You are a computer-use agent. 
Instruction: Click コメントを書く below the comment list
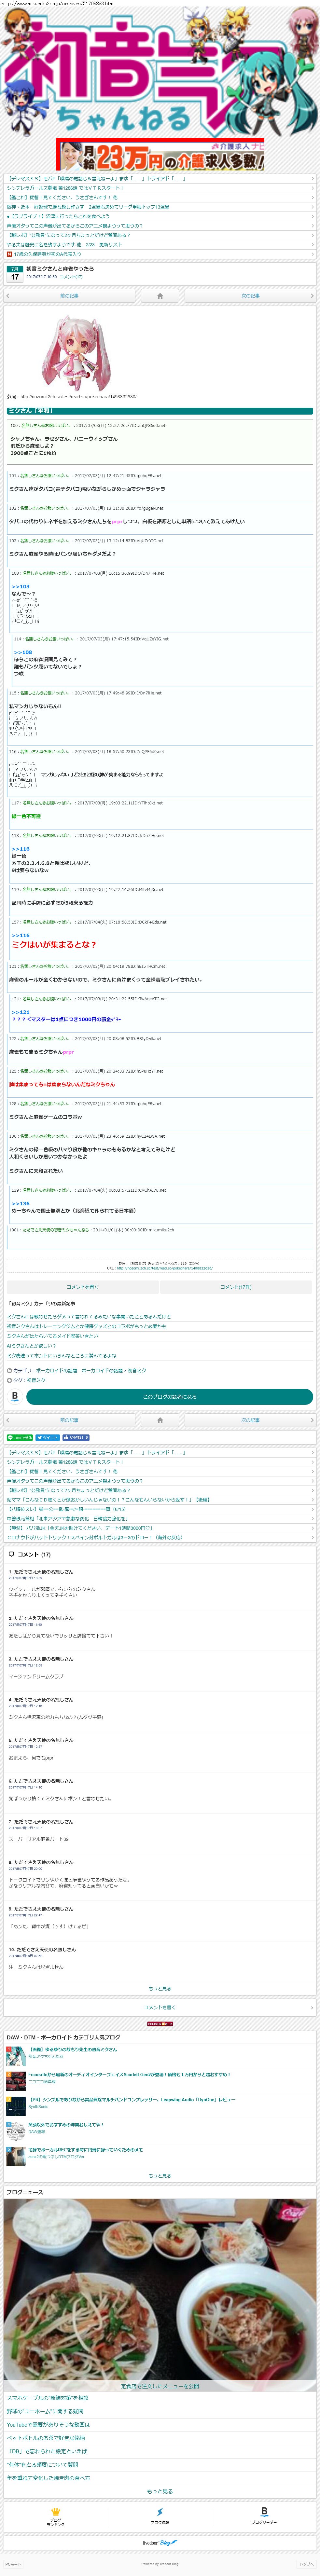(x=160, y=2007)
